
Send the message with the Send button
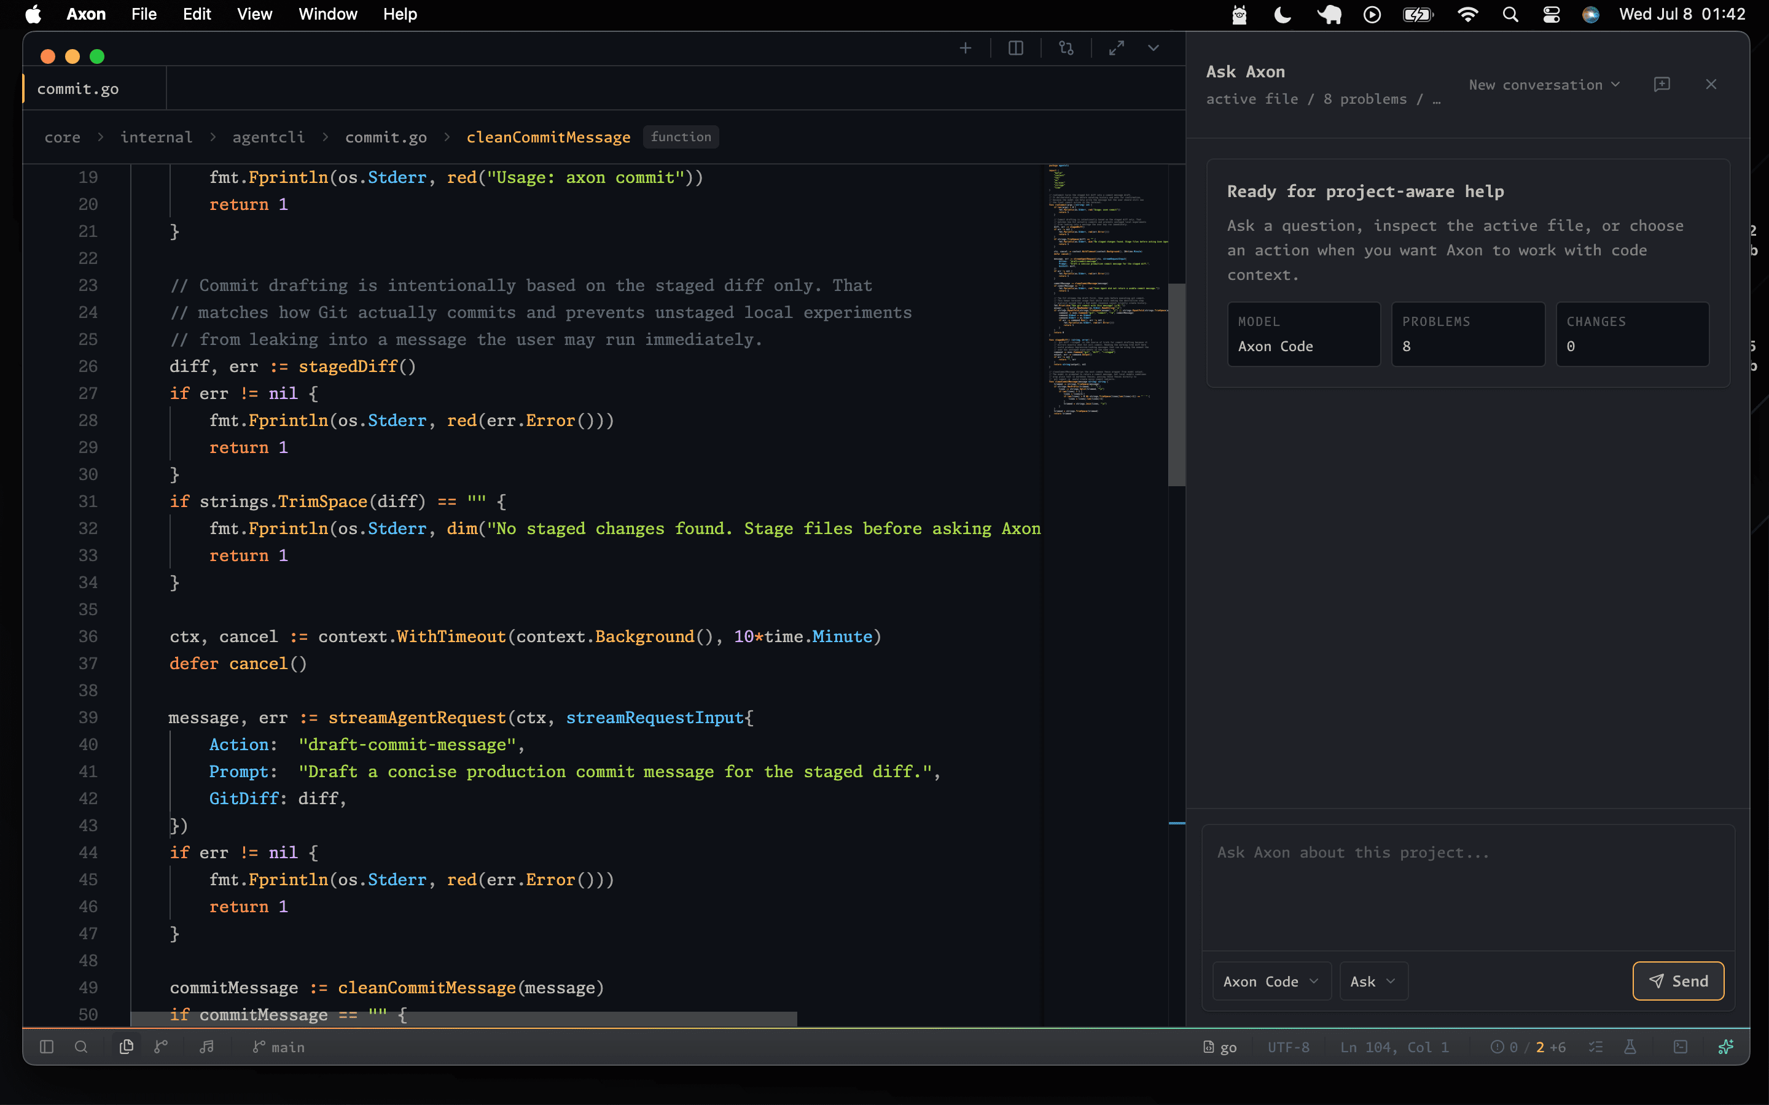tap(1678, 981)
